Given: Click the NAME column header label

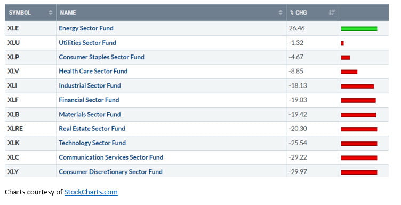Looking at the screenshot, I should coord(68,12).
